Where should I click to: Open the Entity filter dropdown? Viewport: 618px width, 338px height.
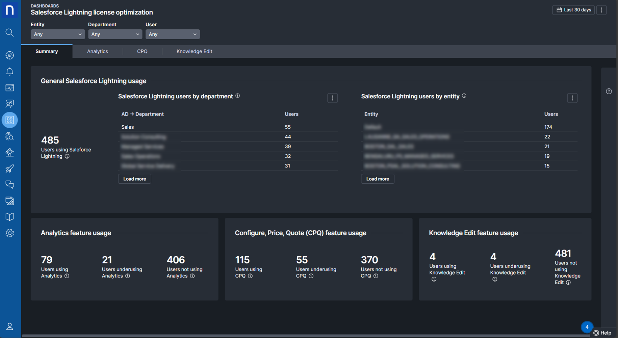coord(58,34)
